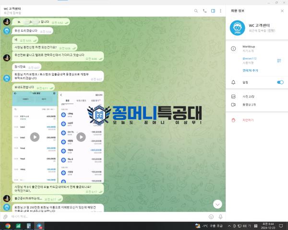The height and width of the screenshot is (230, 288).
Task: Click sender avatar beside 출근준비해야하는데 message
Action: [7, 198]
